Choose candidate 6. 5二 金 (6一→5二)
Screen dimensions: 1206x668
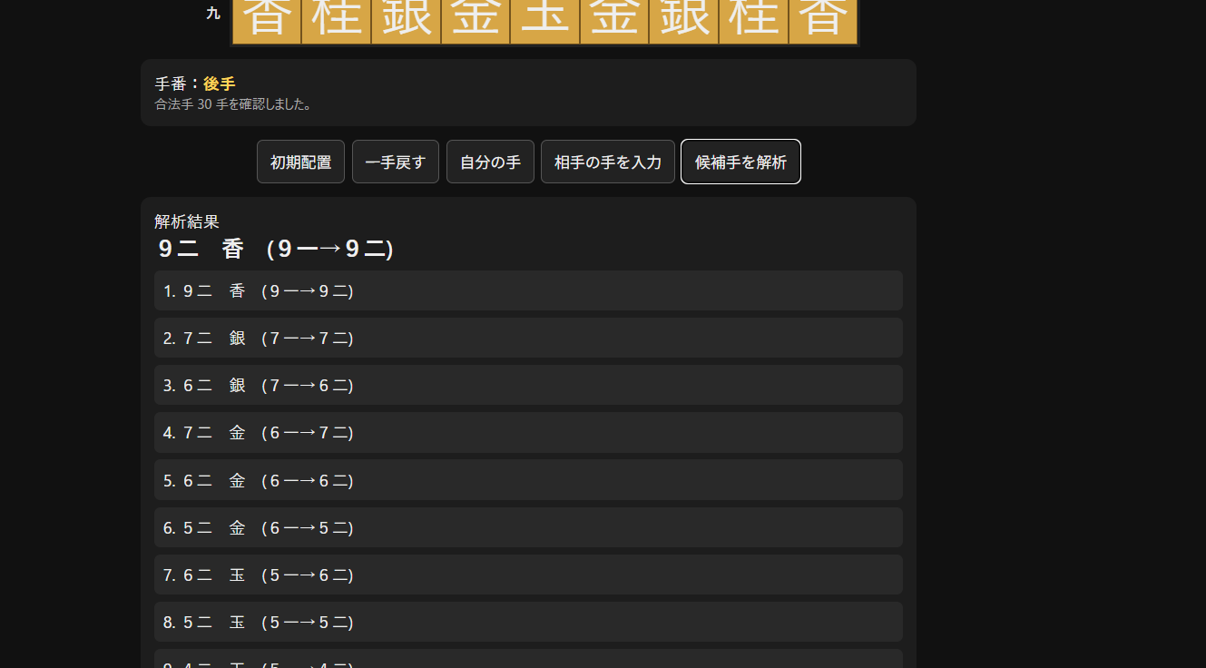(x=528, y=527)
